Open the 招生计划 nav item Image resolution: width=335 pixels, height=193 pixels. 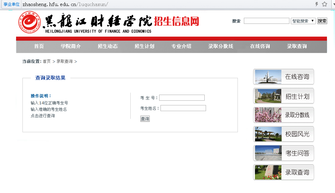pos(144,46)
